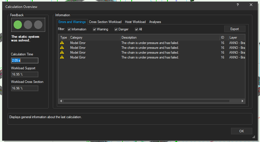Viewport: 260px width, 142px height.
Task: Click the scrollbar left arrow
Action: 61,101
